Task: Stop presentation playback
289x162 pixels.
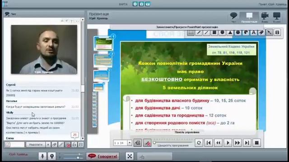Action: (256, 143)
